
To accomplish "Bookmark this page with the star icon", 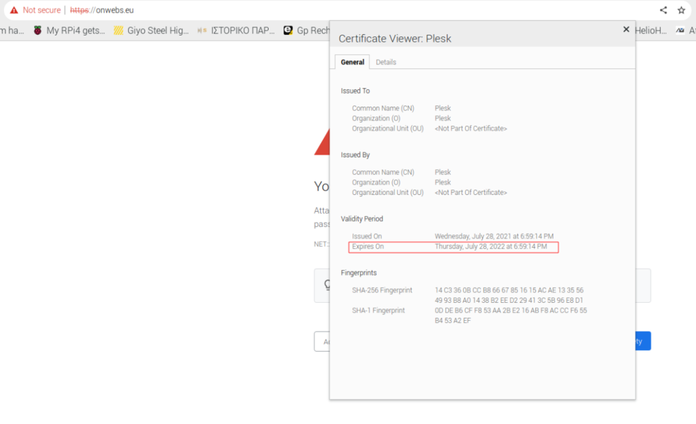I will (x=681, y=10).
